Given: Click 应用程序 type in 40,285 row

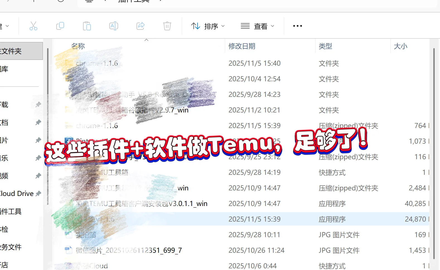Looking at the screenshot, I should (x=332, y=203).
